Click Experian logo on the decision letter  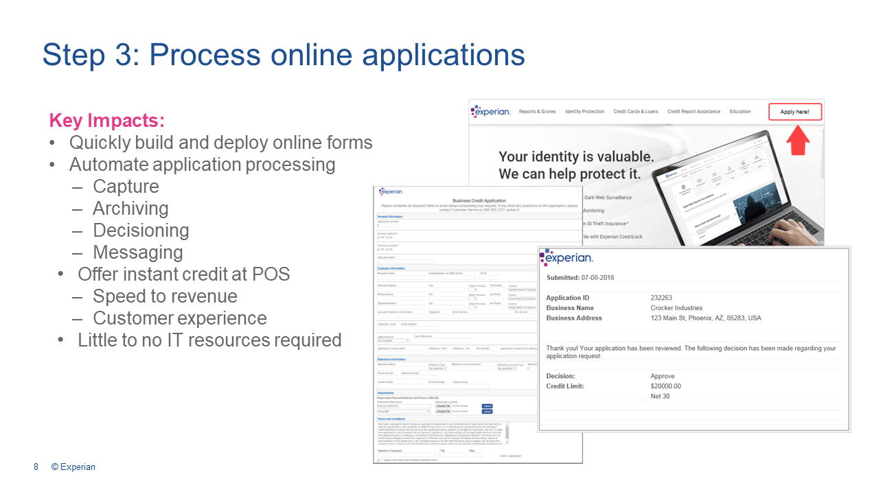pos(566,258)
